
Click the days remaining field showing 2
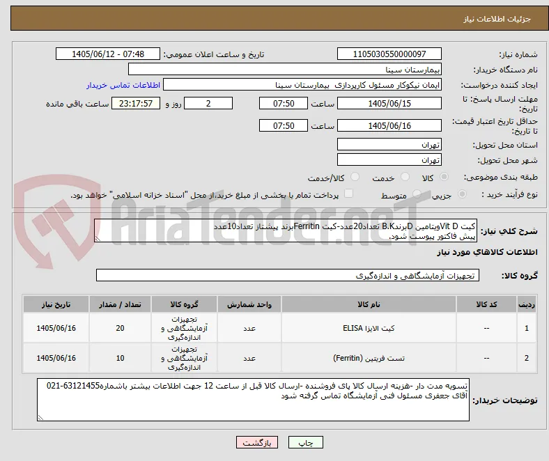coord(208,103)
